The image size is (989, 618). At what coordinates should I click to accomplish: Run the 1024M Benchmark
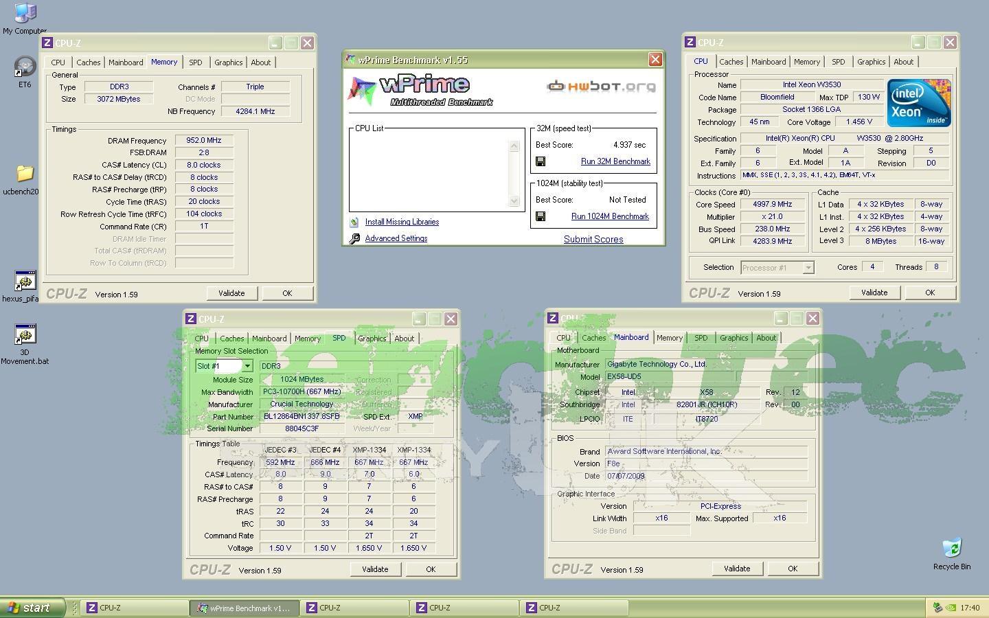click(x=610, y=216)
